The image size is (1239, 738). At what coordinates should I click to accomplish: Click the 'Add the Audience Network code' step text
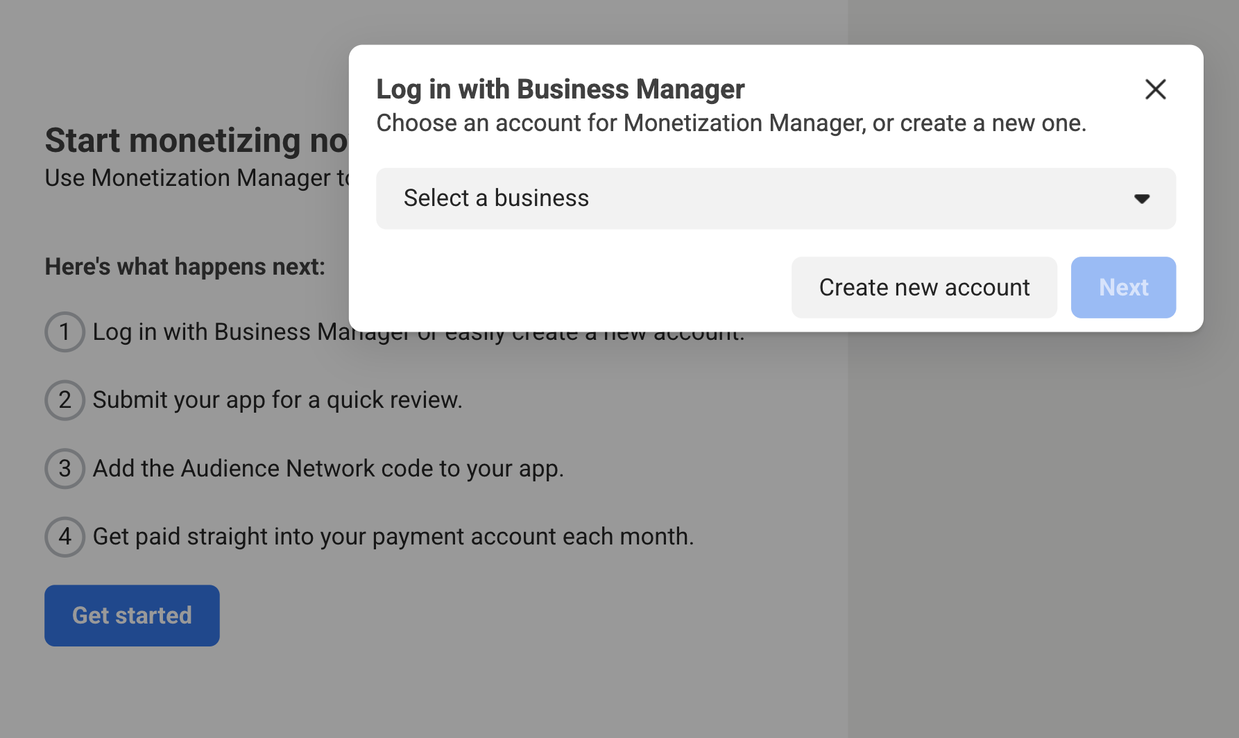pyautogui.click(x=327, y=469)
